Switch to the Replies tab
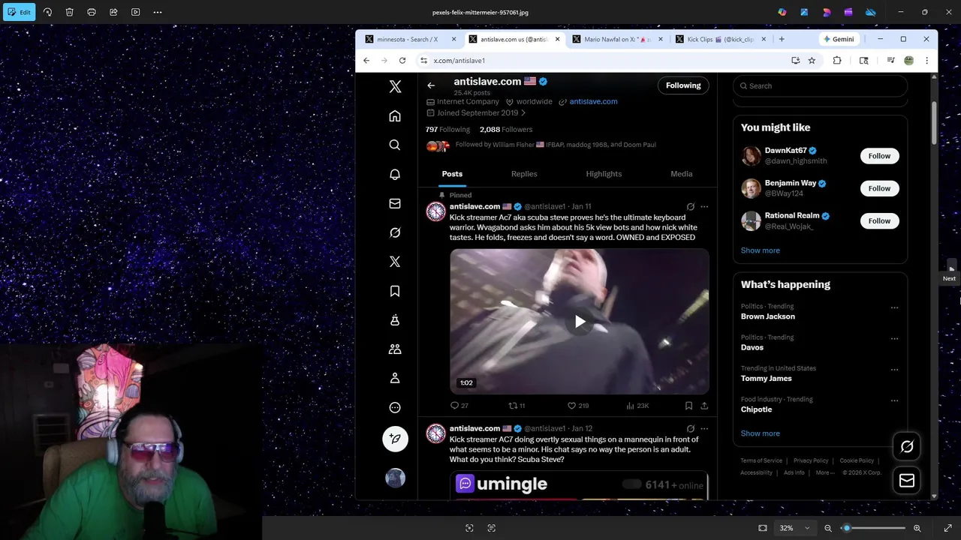 pos(524,174)
